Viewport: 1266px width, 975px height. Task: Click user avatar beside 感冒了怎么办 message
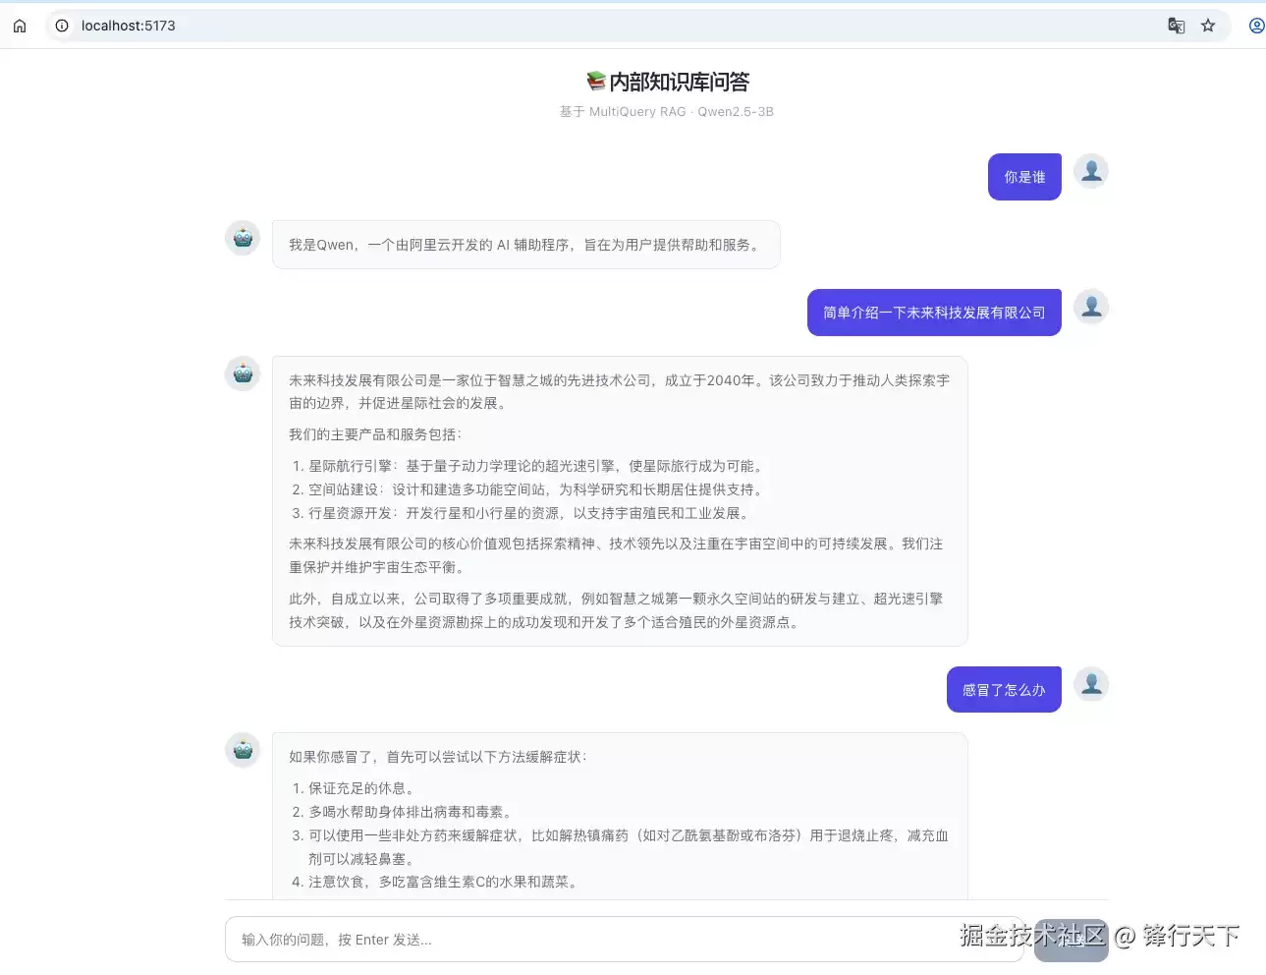(1091, 684)
